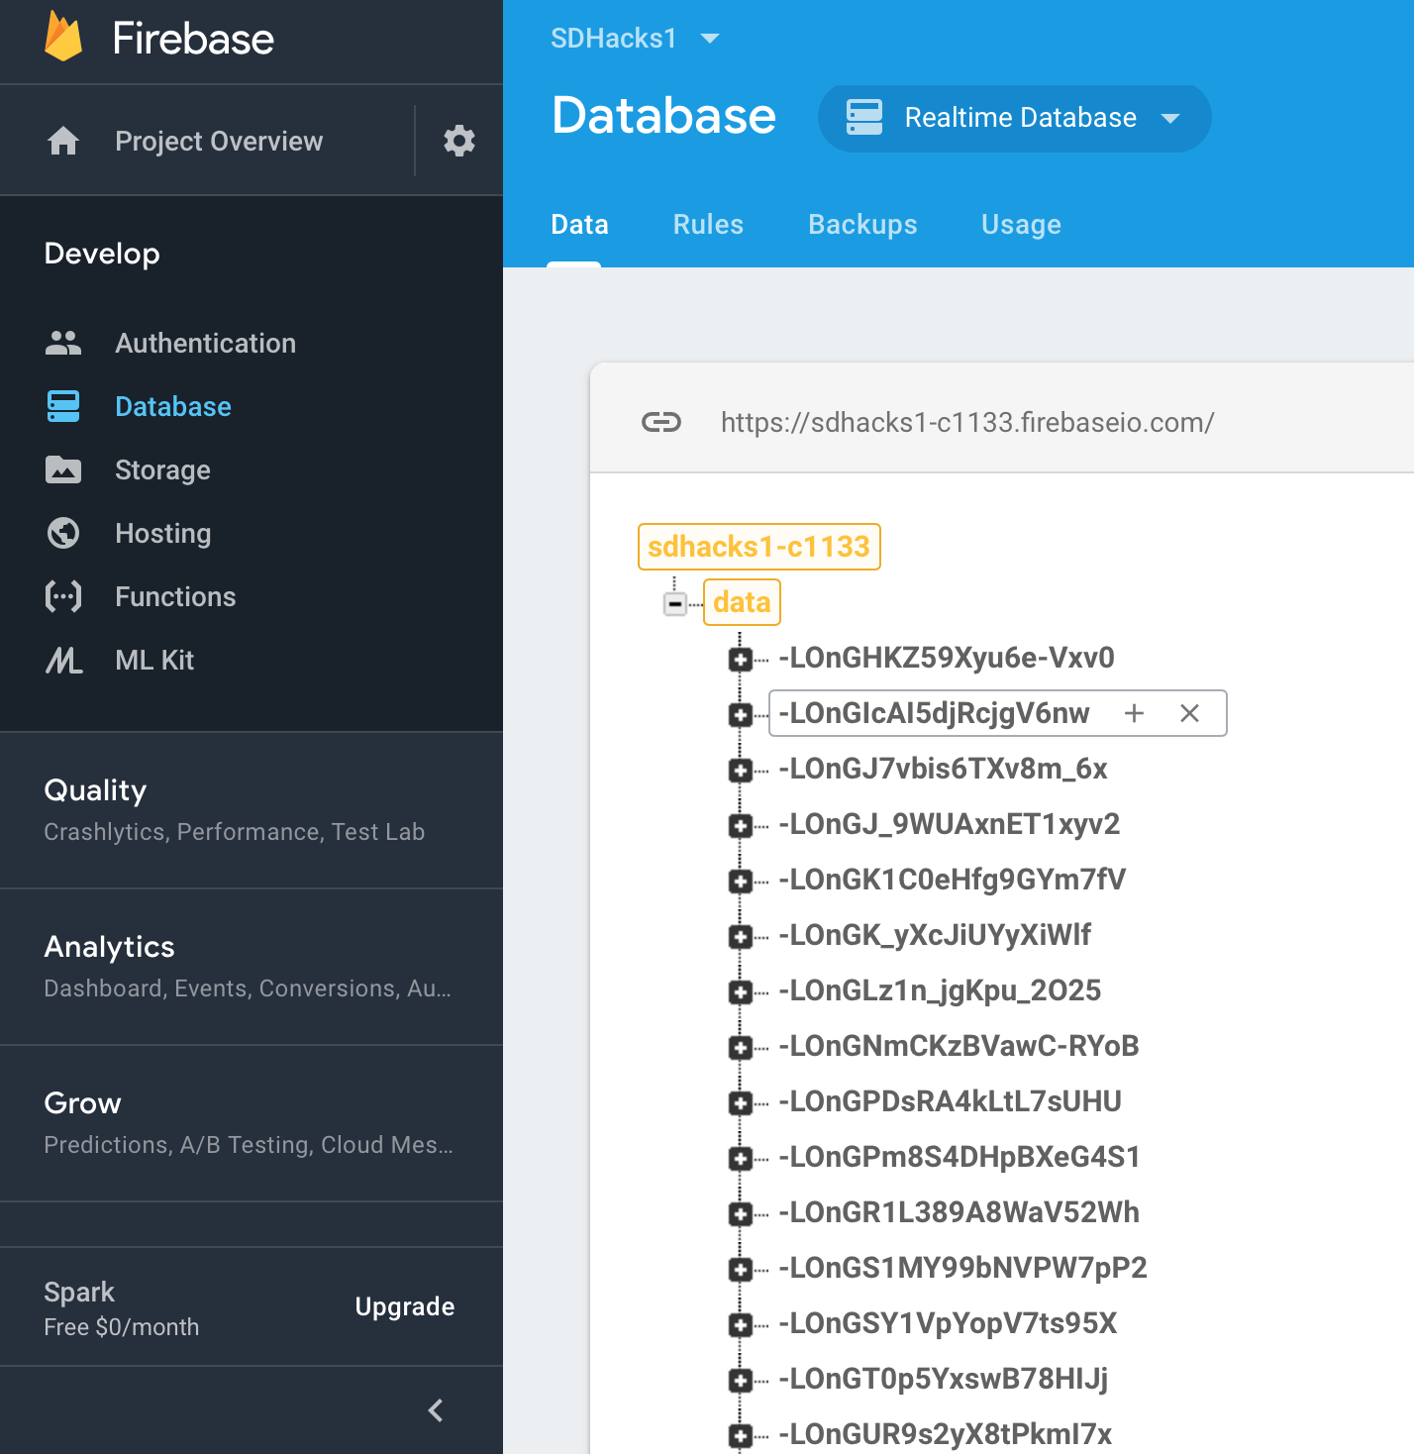Expand node -LOnGT0p5YxswB78HIJj

[740, 1381]
